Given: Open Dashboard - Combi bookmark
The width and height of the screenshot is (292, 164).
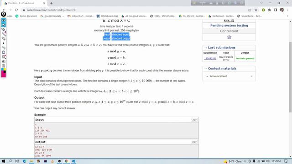Looking at the screenshot, I should [221, 16].
